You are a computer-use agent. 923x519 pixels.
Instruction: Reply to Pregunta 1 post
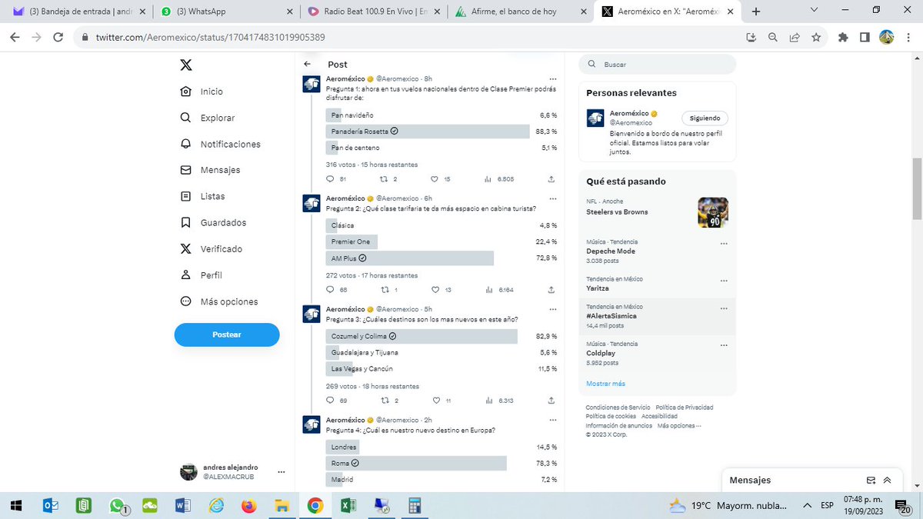(331, 179)
